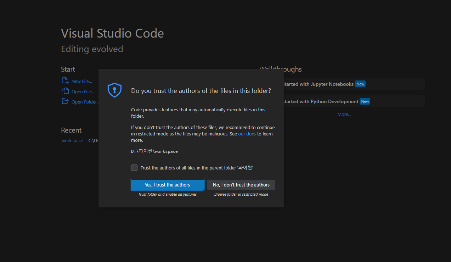Choose "Yes, I trust the authors"
Viewport: 451px width, 262px height.
(x=167, y=185)
